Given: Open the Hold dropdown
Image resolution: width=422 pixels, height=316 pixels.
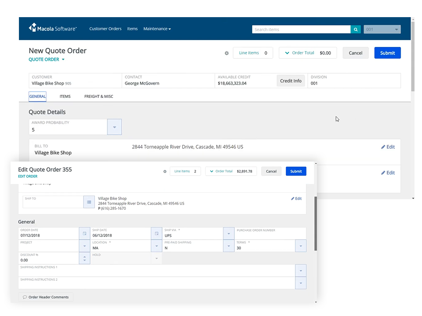Looking at the screenshot, I should point(156,258).
